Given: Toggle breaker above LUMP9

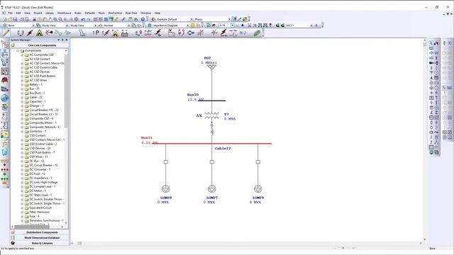Looking at the screenshot, I should pos(258,162).
